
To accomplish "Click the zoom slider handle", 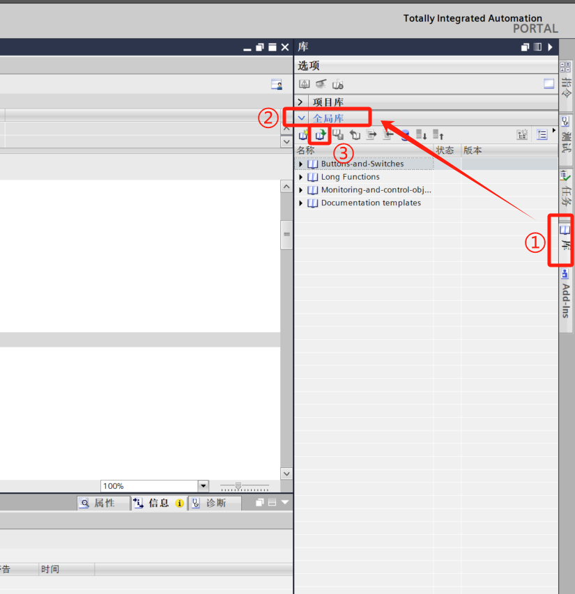I will (x=238, y=486).
